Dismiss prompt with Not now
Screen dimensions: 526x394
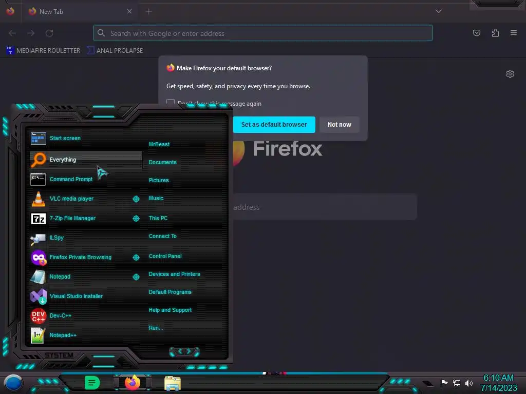(339, 125)
